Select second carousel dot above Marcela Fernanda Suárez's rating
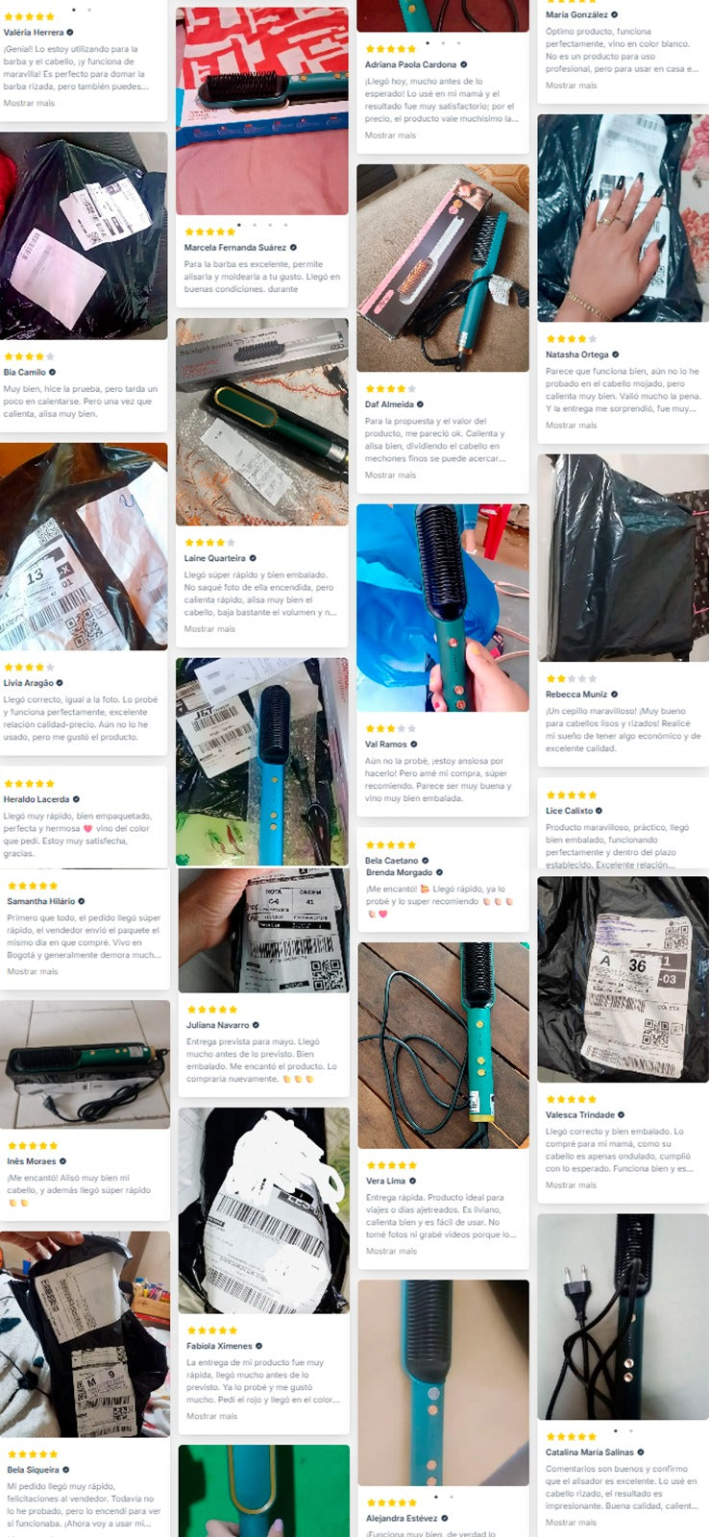710x1537 pixels. 255,225
